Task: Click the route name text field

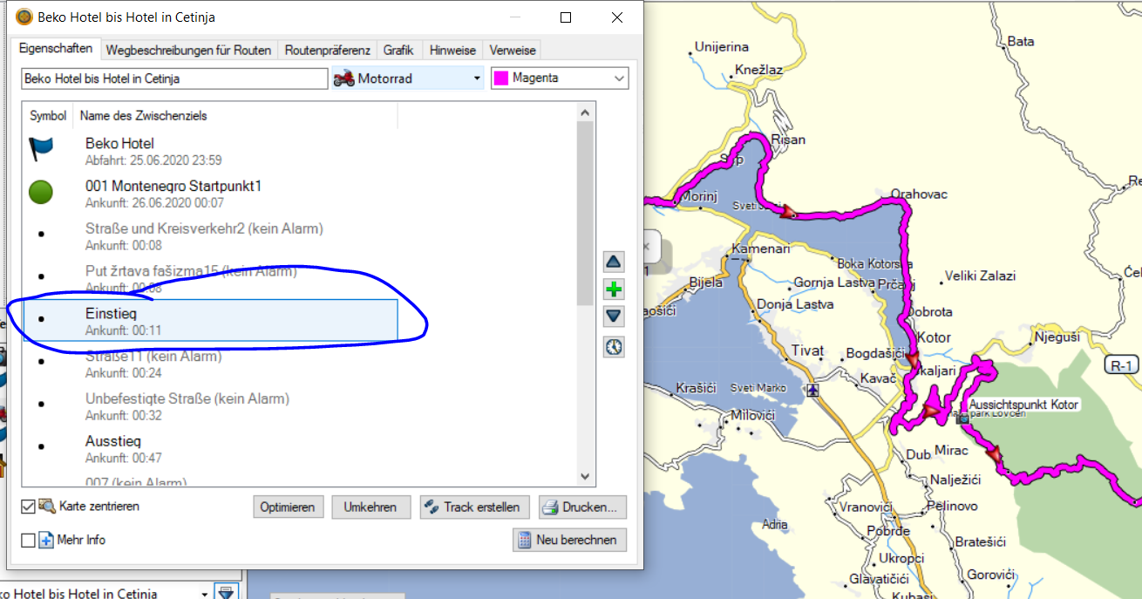Action: coord(174,78)
